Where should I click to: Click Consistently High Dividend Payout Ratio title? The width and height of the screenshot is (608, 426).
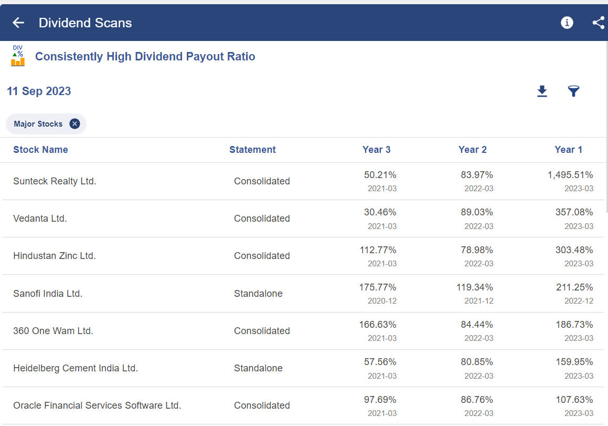pyautogui.click(x=145, y=57)
